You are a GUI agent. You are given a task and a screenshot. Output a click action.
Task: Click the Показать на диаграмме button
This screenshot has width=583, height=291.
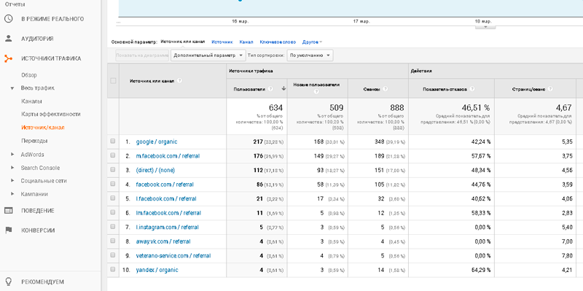tap(142, 55)
